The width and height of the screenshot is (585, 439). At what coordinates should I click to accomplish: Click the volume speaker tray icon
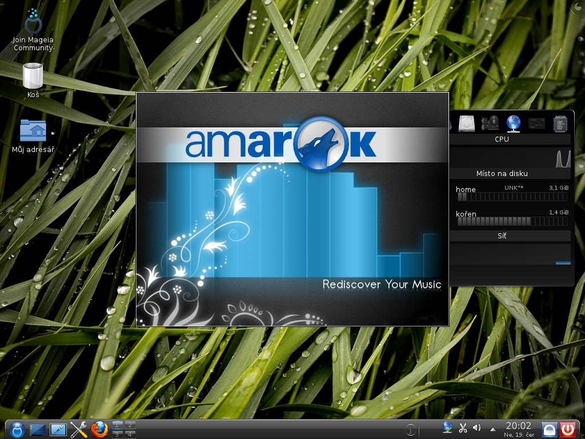click(477, 428)
